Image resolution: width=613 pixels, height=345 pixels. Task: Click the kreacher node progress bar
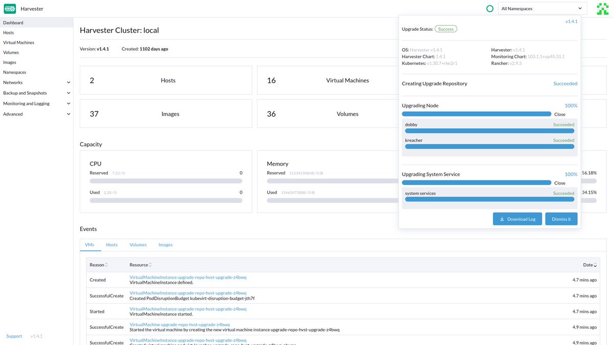[x=489, y=147]
